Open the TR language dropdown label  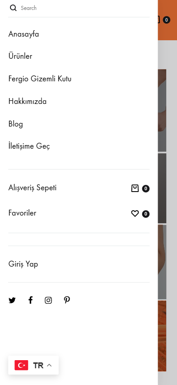pos(38,366)
